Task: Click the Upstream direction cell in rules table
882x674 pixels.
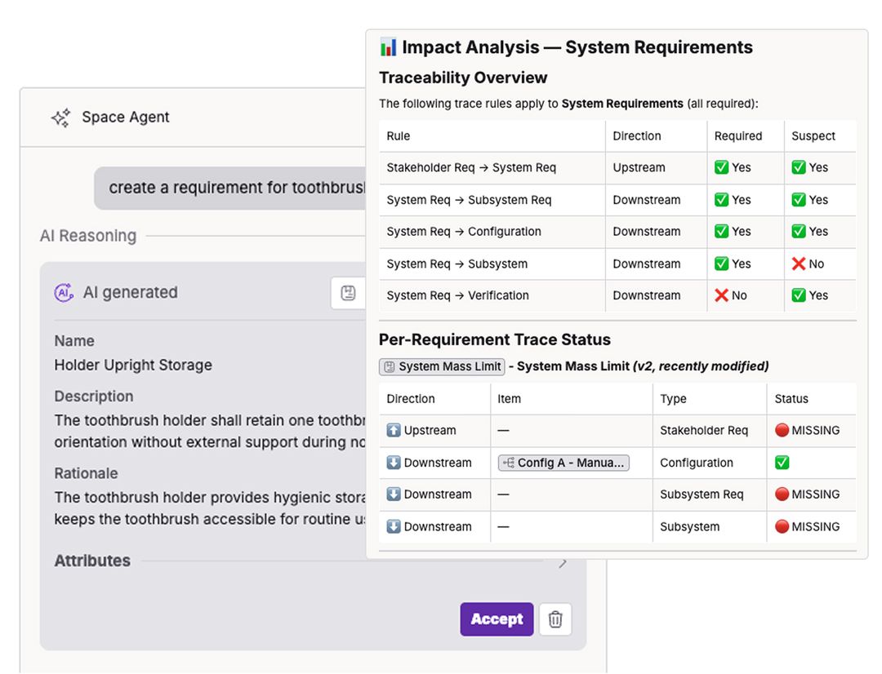Action: pos(639,167)
